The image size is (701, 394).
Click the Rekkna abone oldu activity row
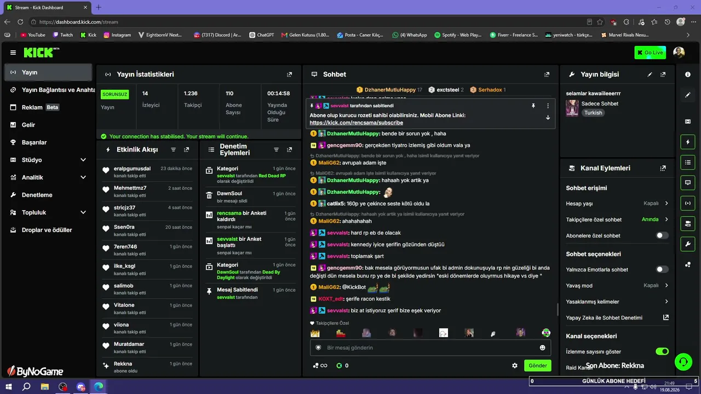click(x=147, y=367)
